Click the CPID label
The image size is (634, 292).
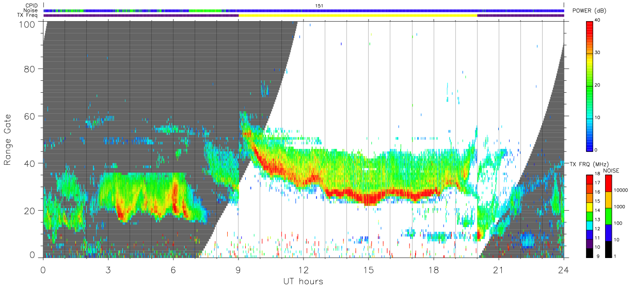tap(31, 6)
